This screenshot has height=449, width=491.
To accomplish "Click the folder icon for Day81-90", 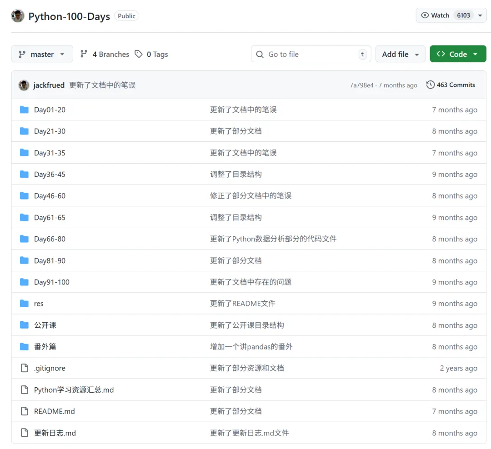I will tap(24, 260).
